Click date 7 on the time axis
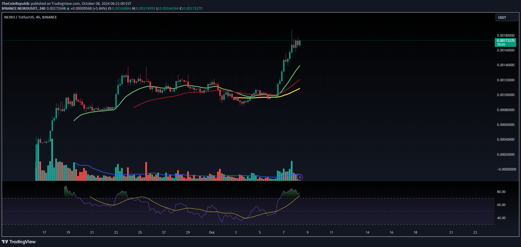 click(284, 233)
